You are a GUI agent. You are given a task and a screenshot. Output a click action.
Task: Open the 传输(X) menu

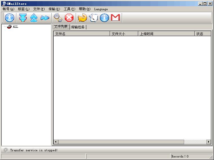[x=54, y=9]
